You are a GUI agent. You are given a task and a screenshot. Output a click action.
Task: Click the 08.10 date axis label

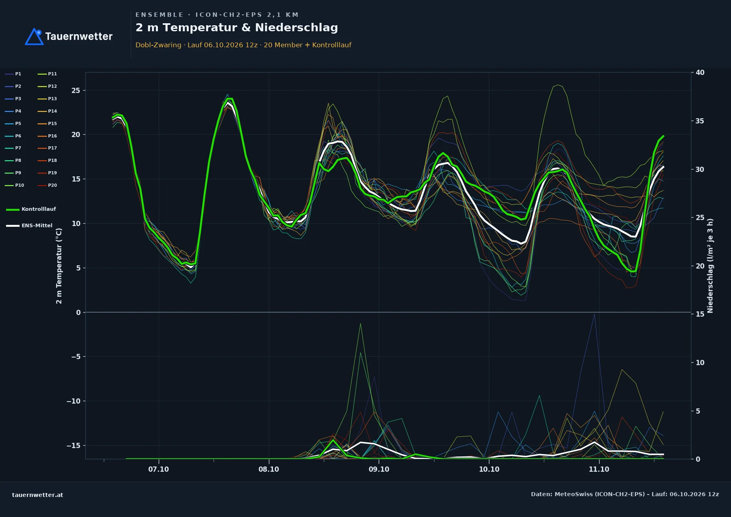(x=269, y=469)
